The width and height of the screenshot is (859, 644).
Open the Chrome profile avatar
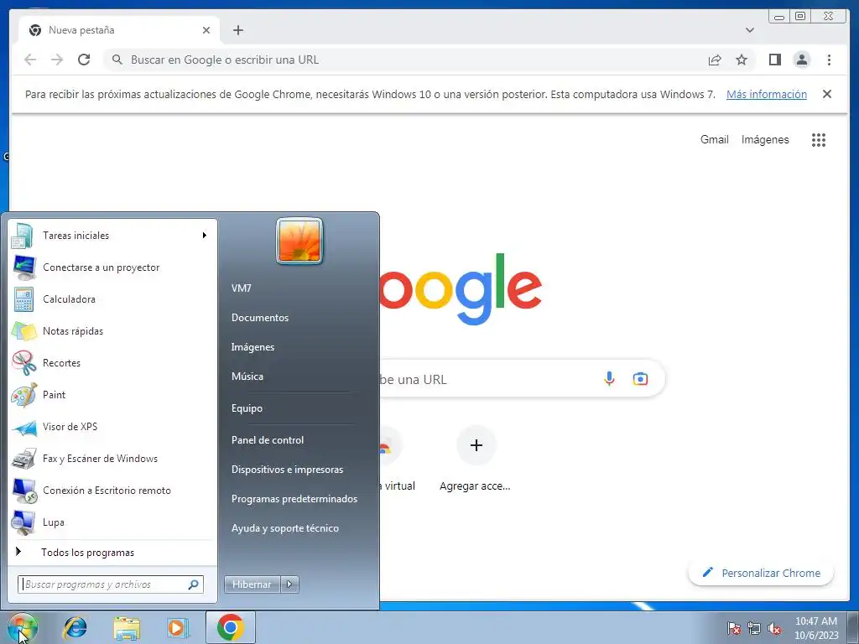tap(802, 60)
